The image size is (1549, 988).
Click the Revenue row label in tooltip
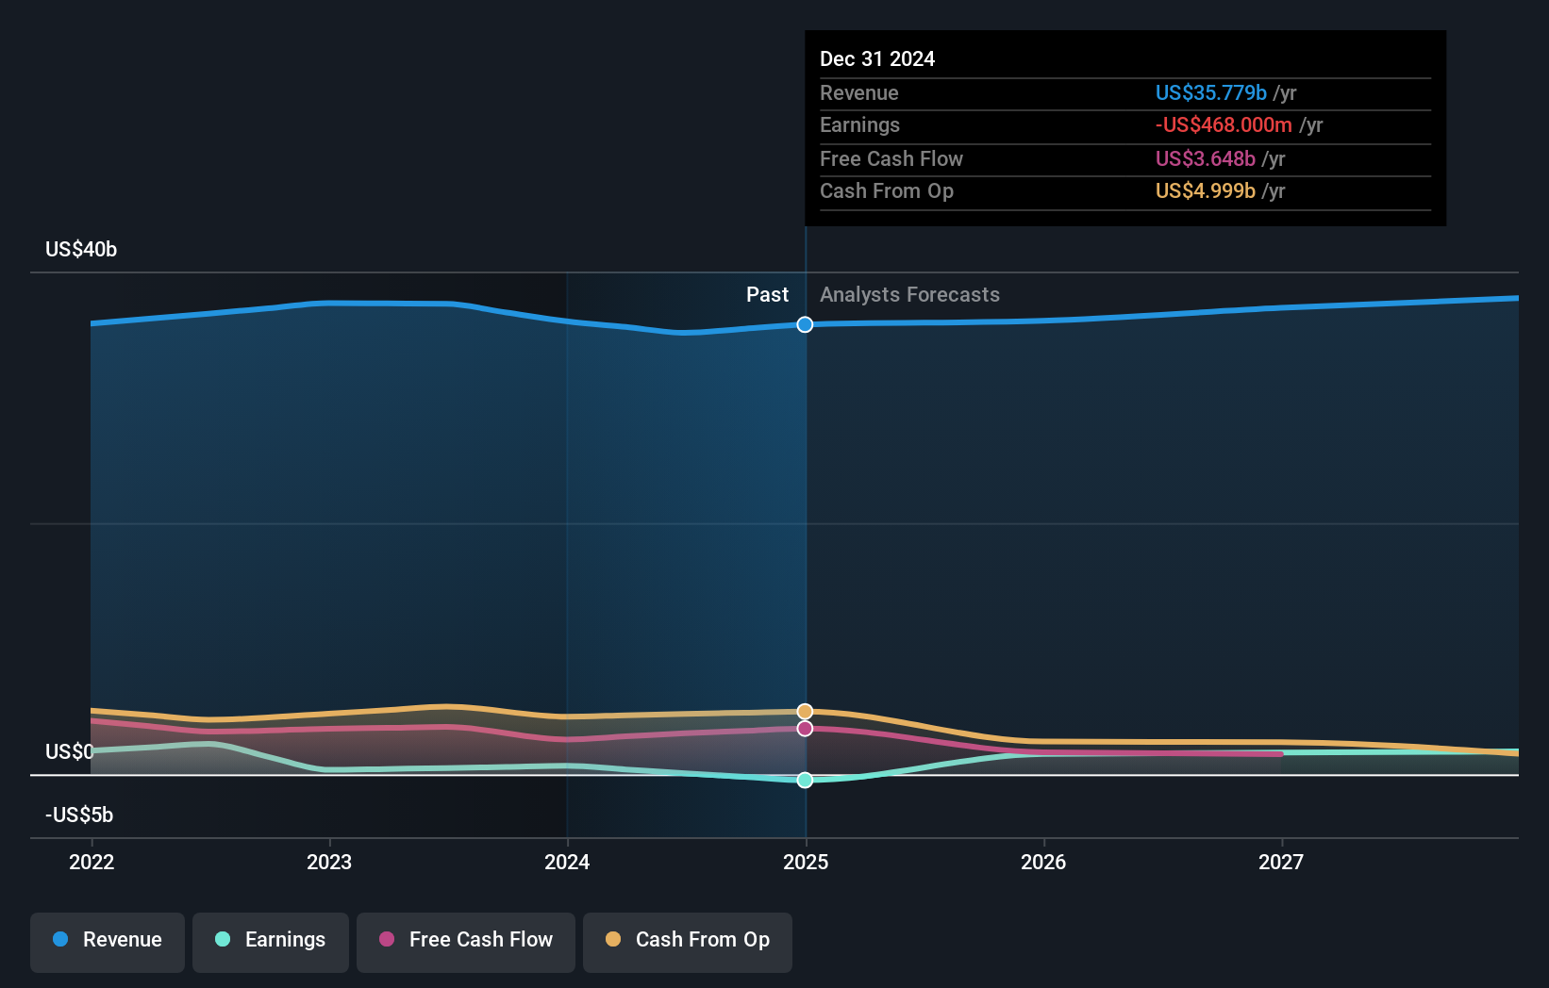pos(859,92)
